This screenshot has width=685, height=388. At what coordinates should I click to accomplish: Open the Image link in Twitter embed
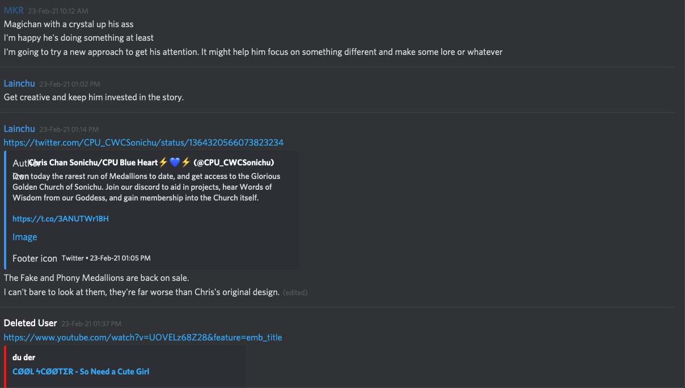25,237
